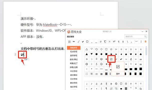
Task: Switch to the 日文字符 category
Action: coord(74,79)
